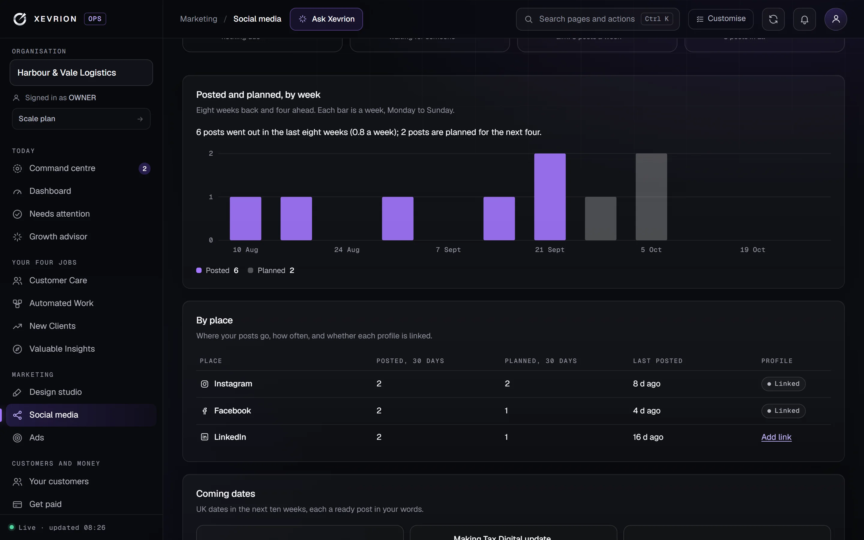Open New Clients page
This screenshot has width=864, height=540.
click(x=81, y=326)
